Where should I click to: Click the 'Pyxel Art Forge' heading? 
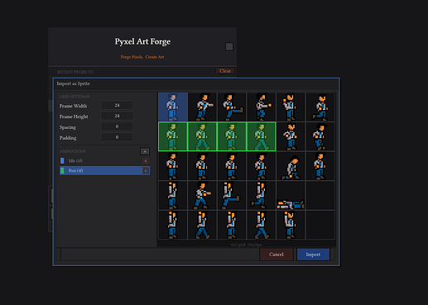coord(142,41)
